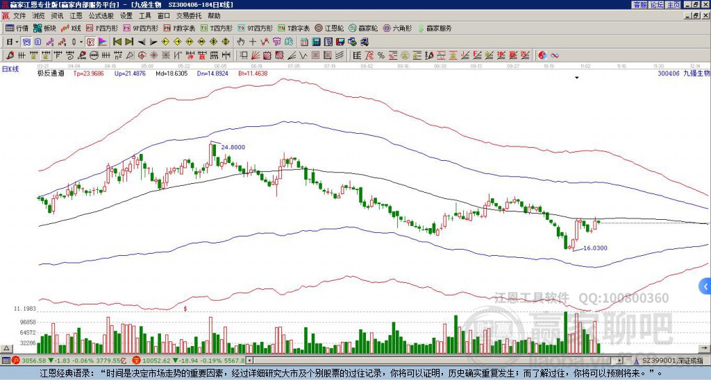Click the horizontal scrollbar right arrow

(619, 361)
